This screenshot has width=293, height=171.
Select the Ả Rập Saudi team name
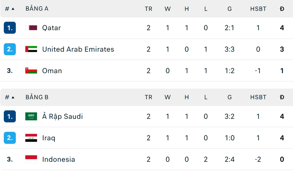[62, 116]
